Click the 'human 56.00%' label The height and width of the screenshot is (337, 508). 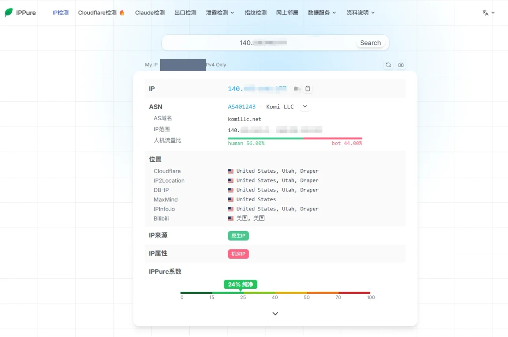(246, 144)
